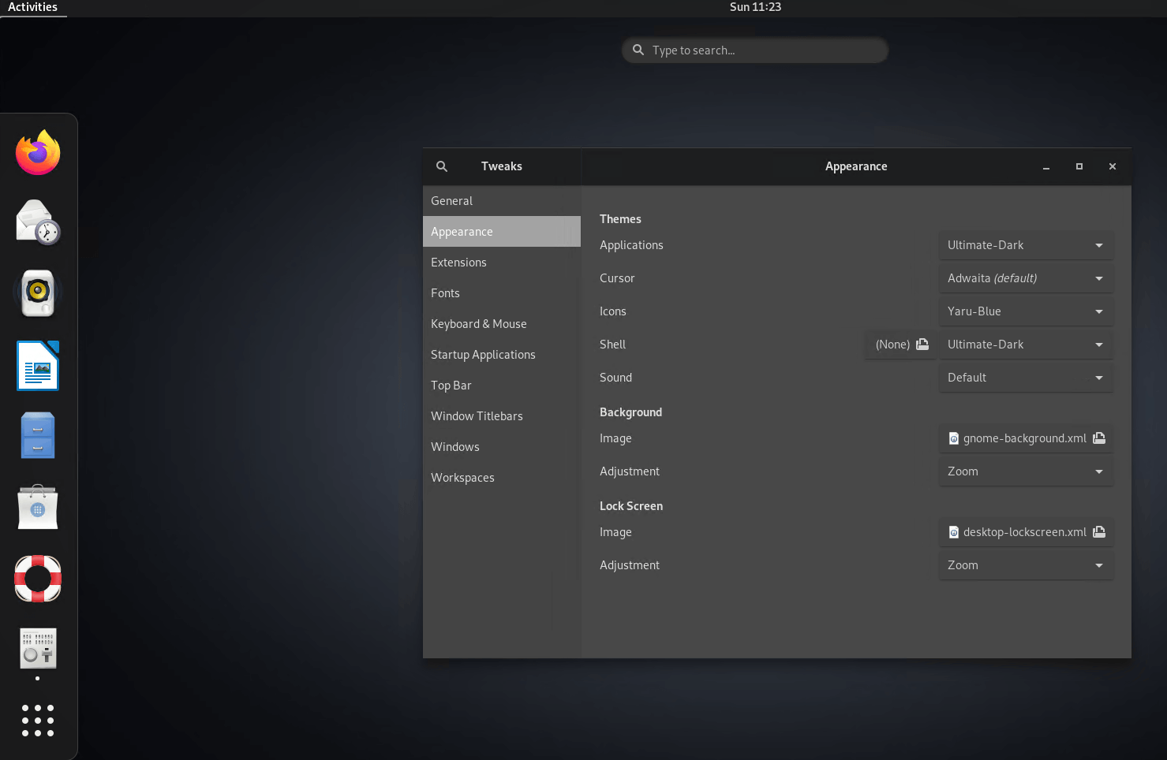
Task: Launch Ubuntu Software from the dock
Action: 38,507
